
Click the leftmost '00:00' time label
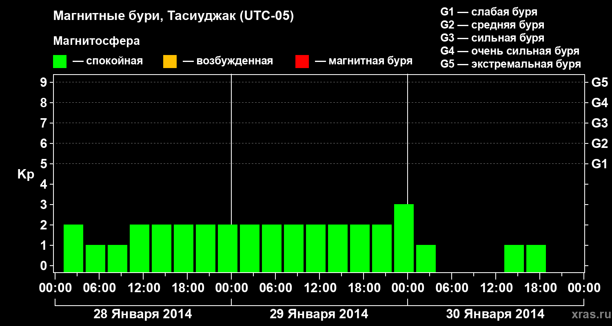pos(55,288)
